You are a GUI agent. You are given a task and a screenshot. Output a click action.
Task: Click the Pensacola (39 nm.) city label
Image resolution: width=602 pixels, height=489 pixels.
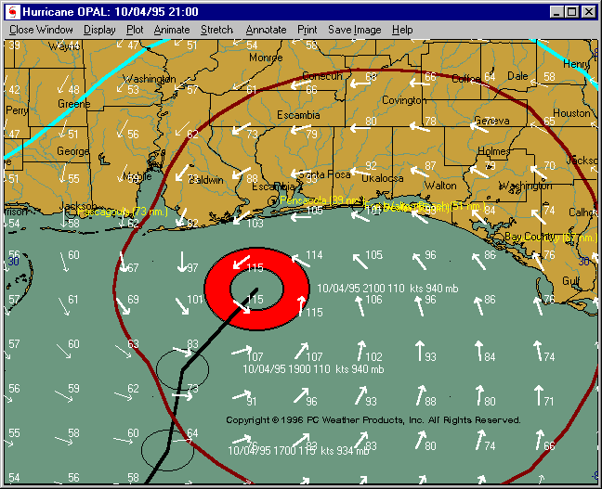click(x=321, y=200)
